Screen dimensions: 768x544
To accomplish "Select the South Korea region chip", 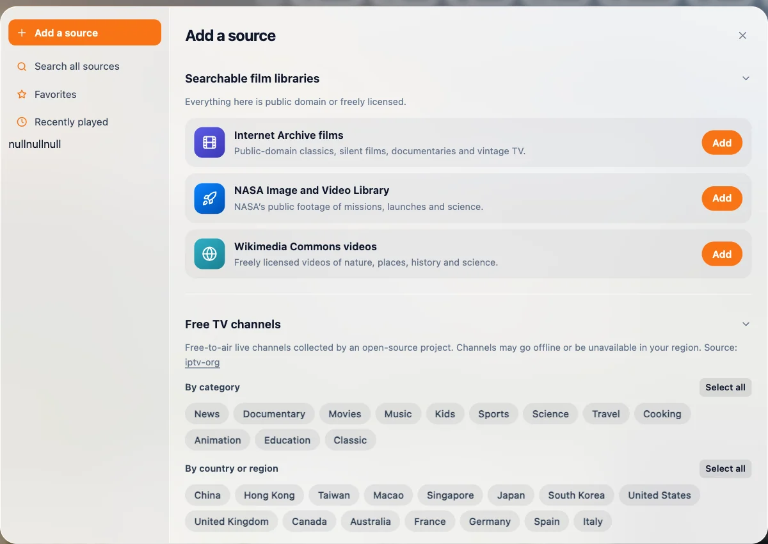I will point(576,495).
